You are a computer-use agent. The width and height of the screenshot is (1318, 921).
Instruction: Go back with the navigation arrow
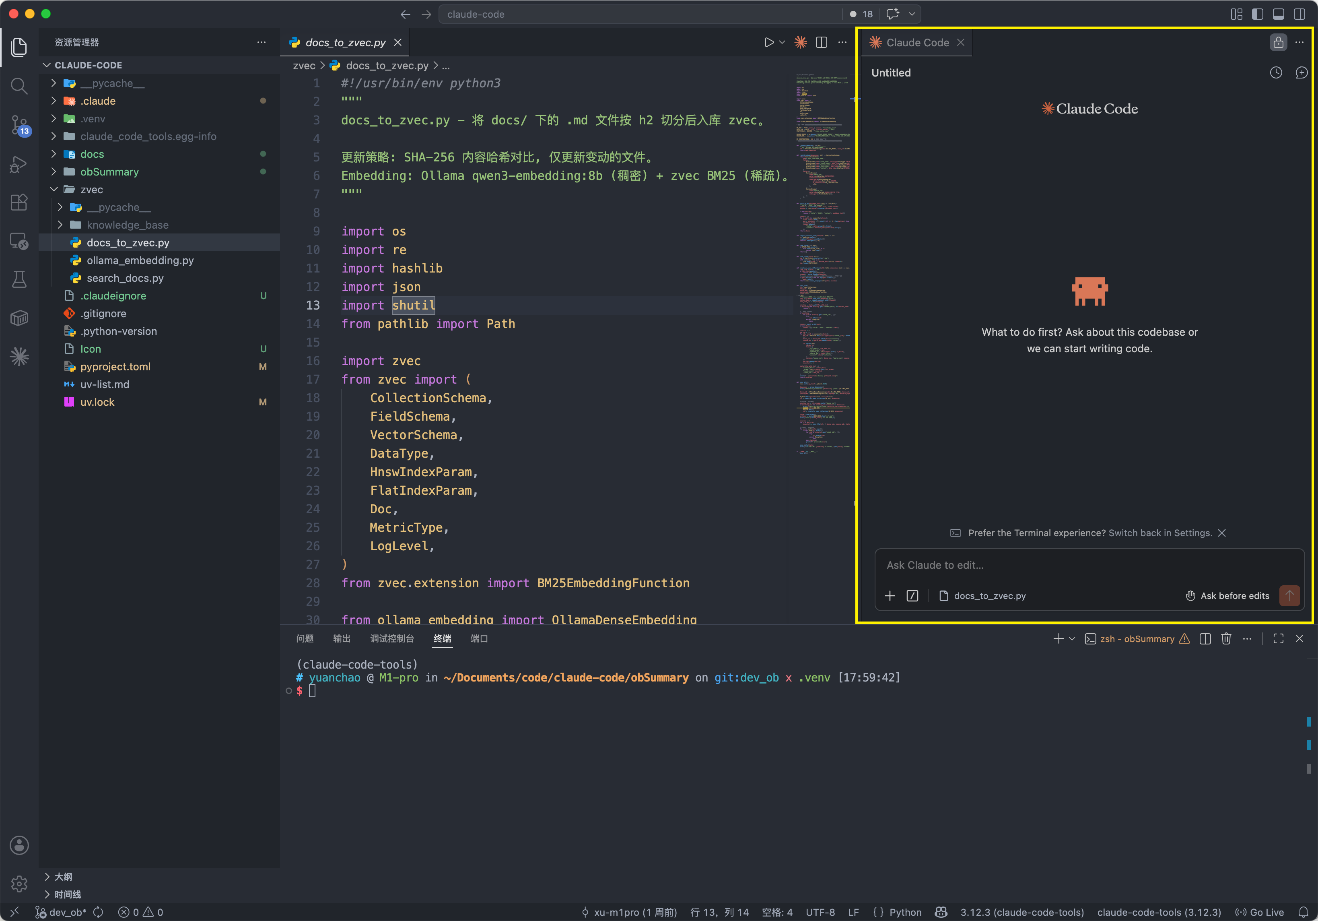click(405, 14)
